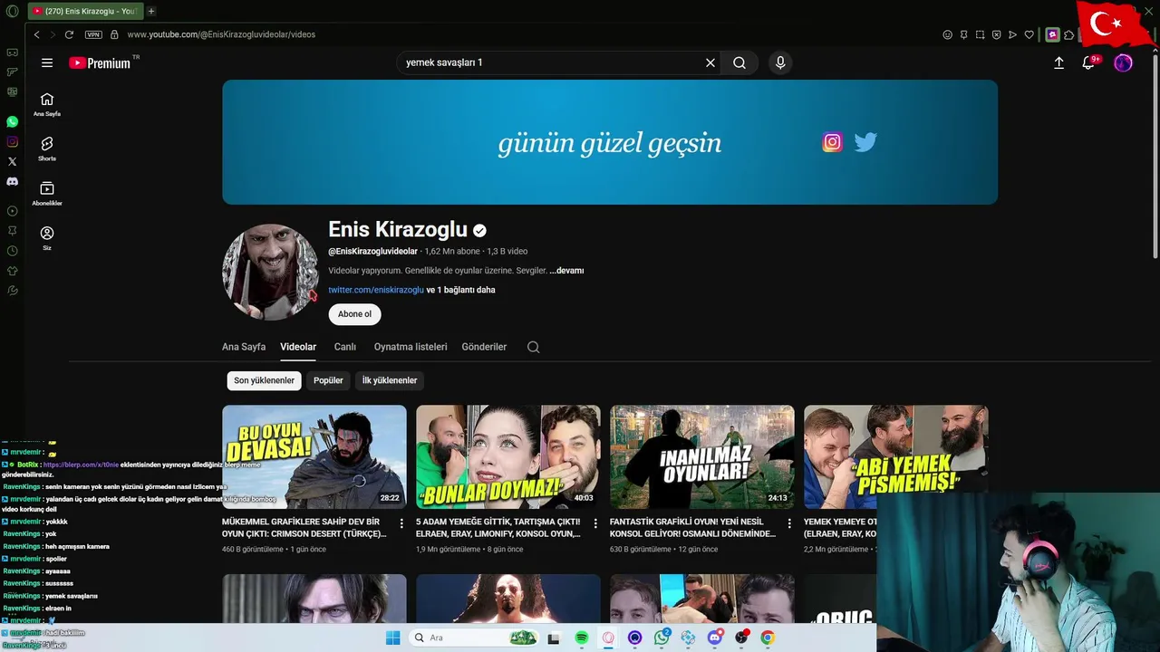Reload the page in browser toolbar
This screenshot has height=652, width=1160.
click(x=70, y=34)
